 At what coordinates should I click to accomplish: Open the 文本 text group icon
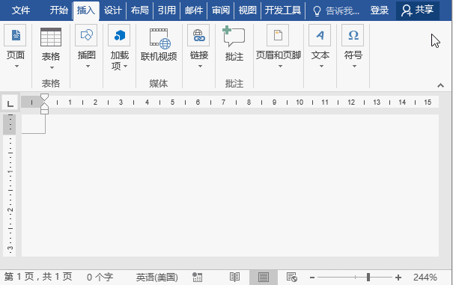320,35
